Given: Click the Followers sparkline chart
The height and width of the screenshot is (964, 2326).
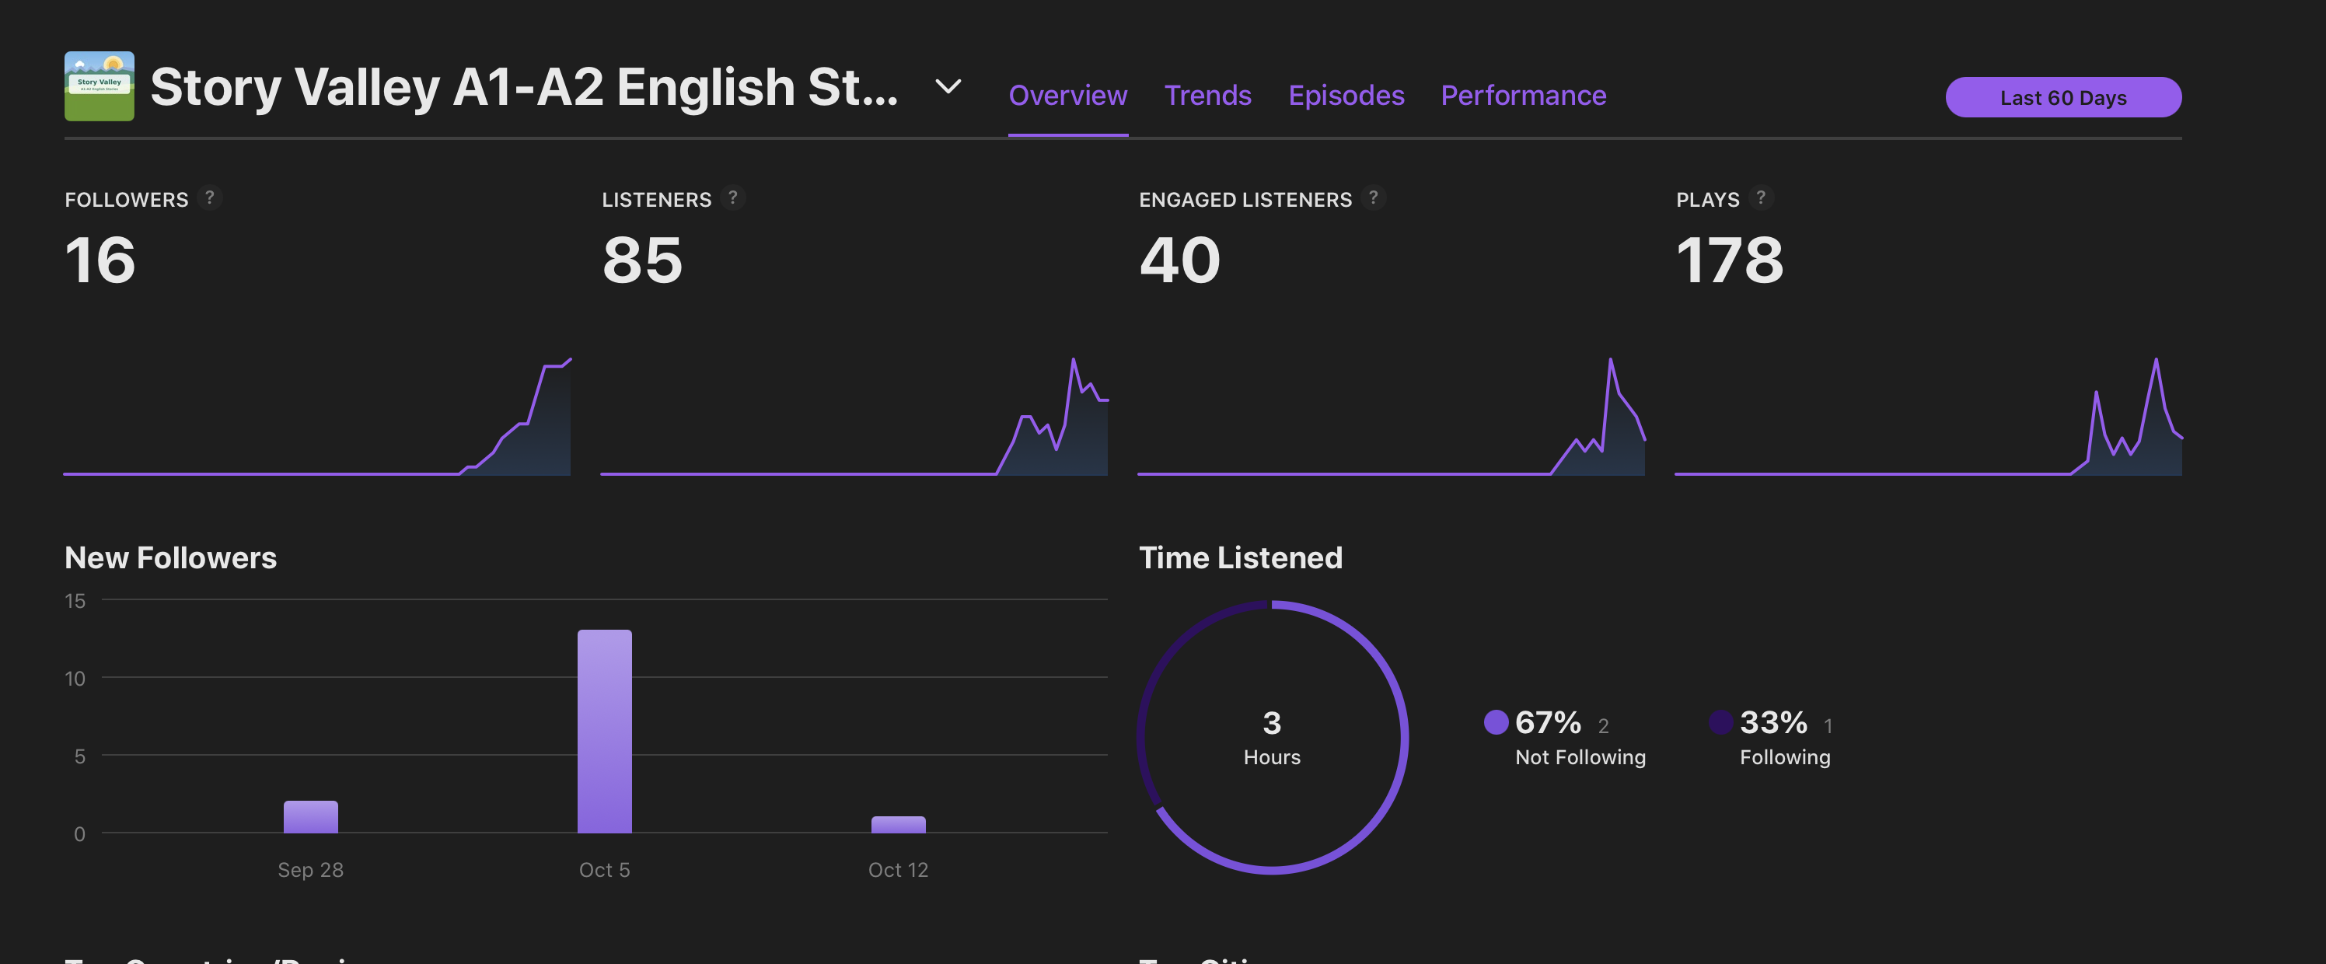Looking at the screenshot, I should (x=317, y=416).
